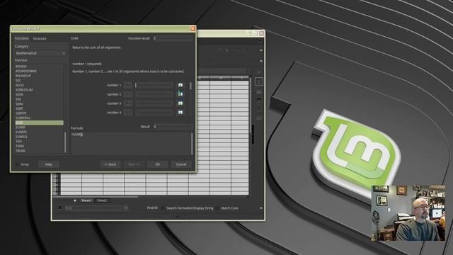The width and height of the screenshot is (453, 255).
Task: Click the Formula box scrollbar
Action: click(x=191, y=143)
